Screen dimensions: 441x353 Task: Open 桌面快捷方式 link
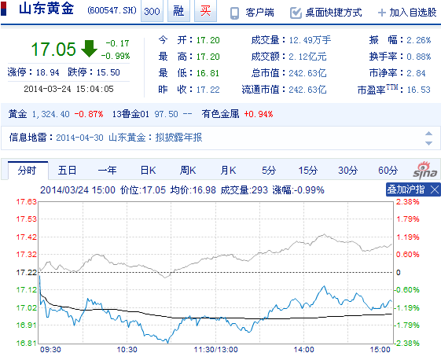(x=333, y=13)
